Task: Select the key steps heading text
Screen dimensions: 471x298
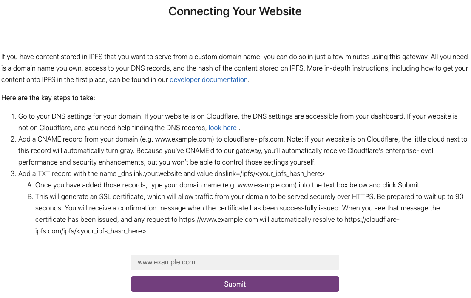Action: coord(48,98)
